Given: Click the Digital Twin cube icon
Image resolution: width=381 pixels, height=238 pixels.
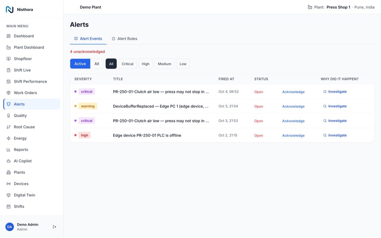Looking at the screenshot, I should (x=9, y=195).
